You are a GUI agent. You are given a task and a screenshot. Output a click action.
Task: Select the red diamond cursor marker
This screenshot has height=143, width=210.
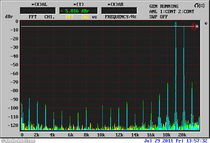click(x=193, y=27)
